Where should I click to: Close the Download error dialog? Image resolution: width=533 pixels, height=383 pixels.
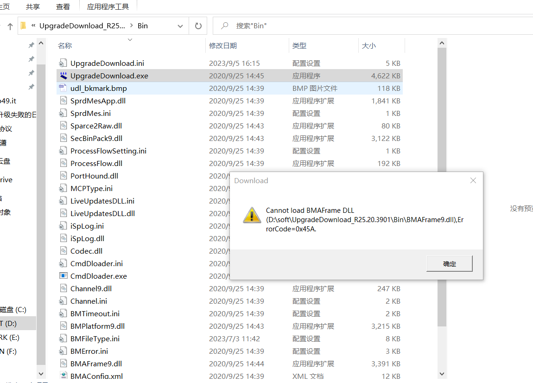[473, 180]
